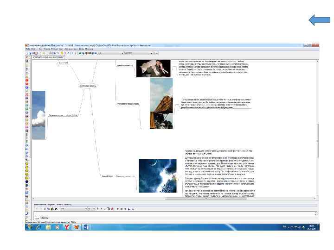Screen dimensions: 334x250
Task: Open the Windows Start menu
Action: point(29,227)
